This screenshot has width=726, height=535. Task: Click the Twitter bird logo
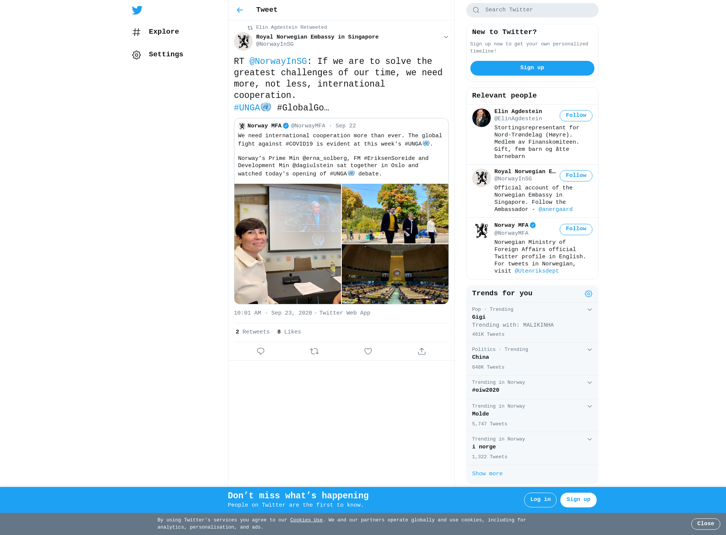137,10
